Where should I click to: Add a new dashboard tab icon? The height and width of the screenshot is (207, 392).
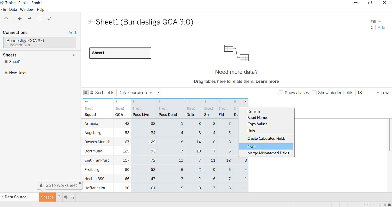(66, 197)
